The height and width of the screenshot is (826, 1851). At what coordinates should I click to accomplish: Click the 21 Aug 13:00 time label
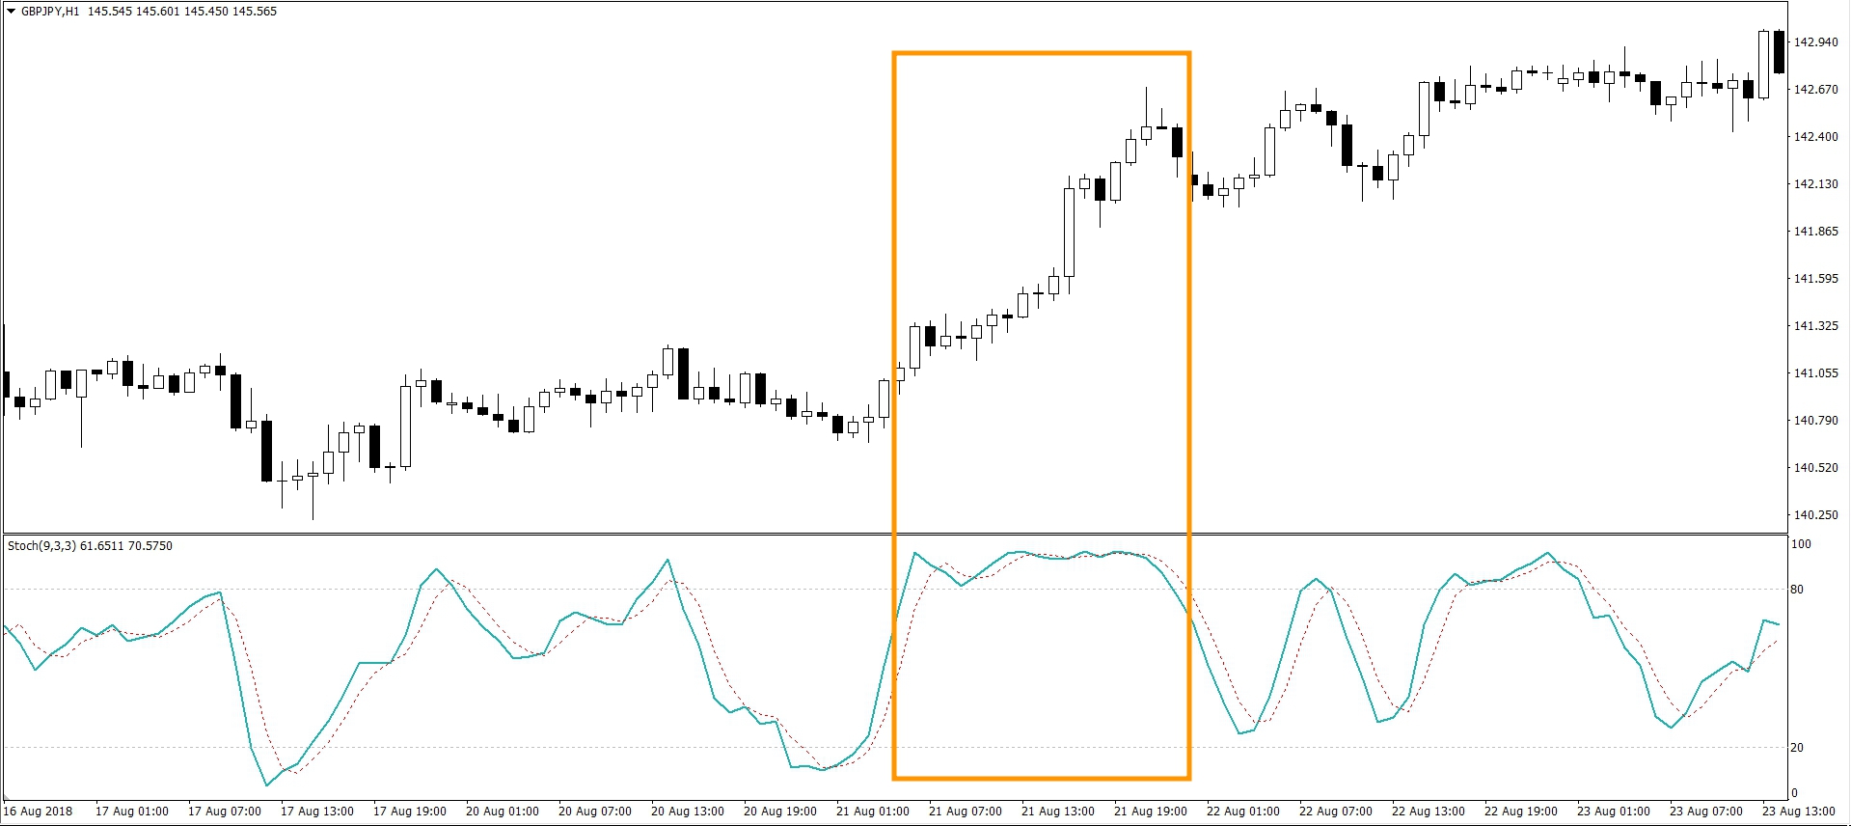point(1057,812)
